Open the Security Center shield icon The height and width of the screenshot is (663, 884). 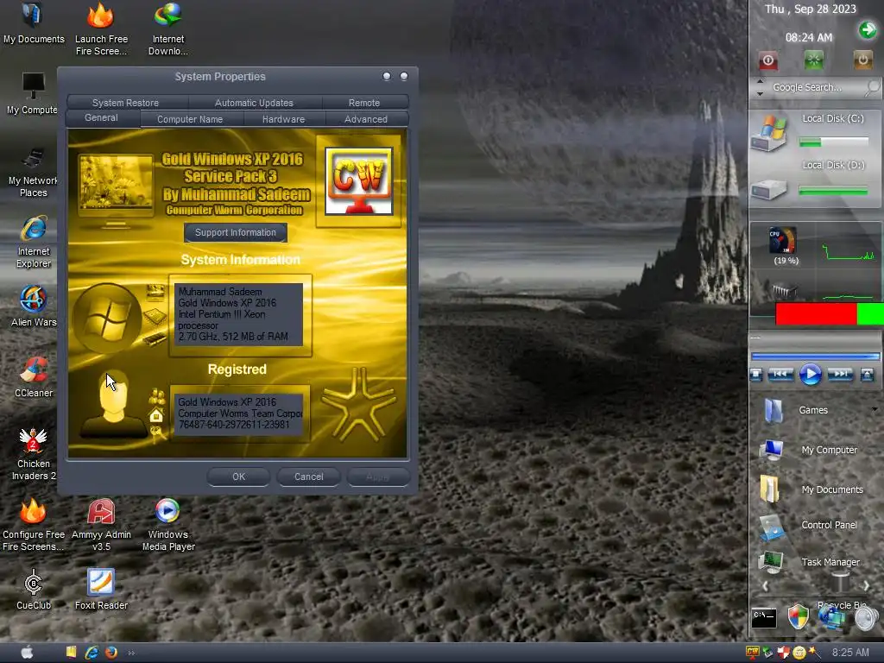pyautogui.click(x=799, y=616)
